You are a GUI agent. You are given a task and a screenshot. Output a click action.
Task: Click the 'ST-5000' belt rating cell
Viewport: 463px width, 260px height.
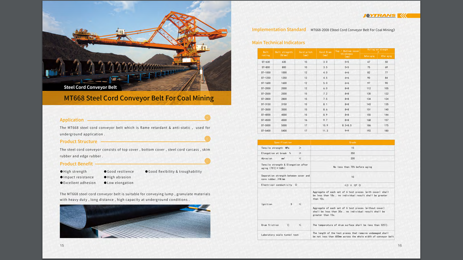click(266, 126)
